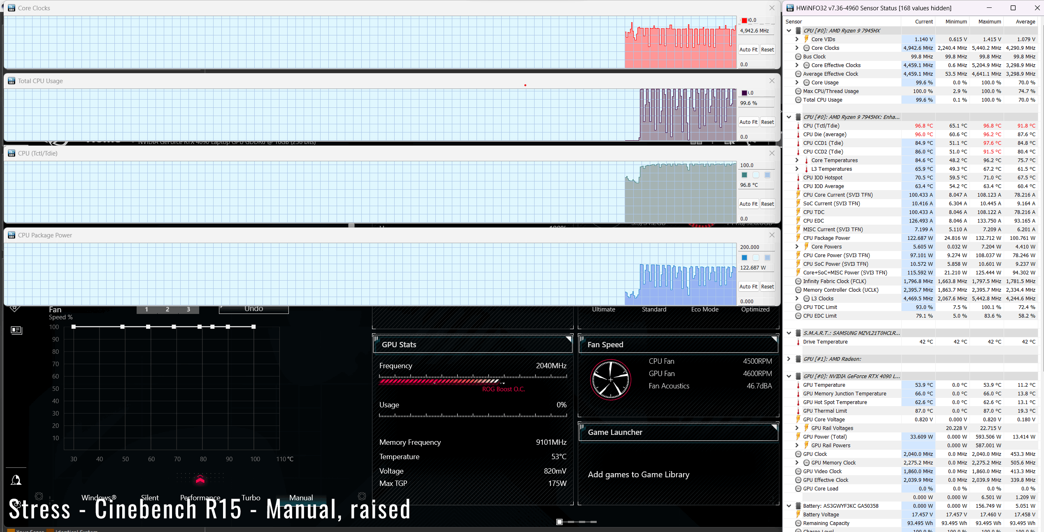Collapse the NVIDIA GeForce RTX 4090 sensor group
This screenshot has width=1044, height=532.
(788, 376)
